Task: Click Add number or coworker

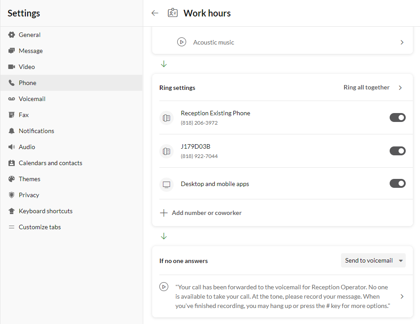Action: pyautogui.click(x=207, y=213)
